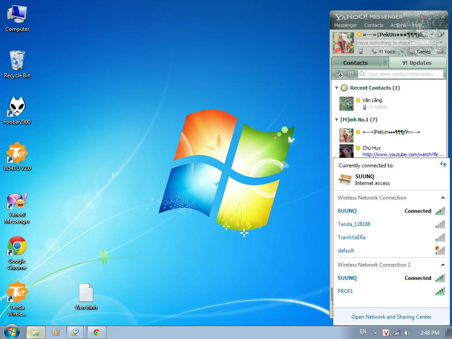Open W541U V2.0 desktop shortcut
Viewport: 452px width, 339px height.
[x=17, y=157]
